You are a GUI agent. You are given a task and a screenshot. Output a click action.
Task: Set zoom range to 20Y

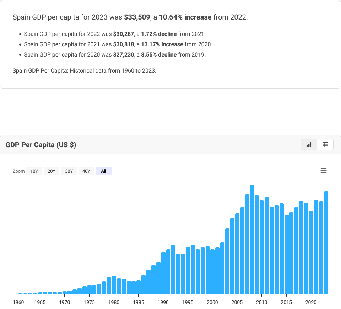pyautogui.click(x=51, y=171)
